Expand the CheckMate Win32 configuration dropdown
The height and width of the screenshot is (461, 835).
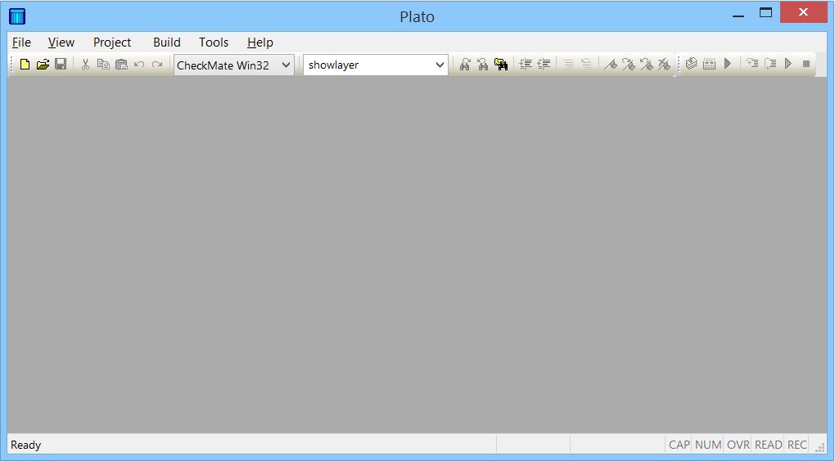[x=286, y=65]
